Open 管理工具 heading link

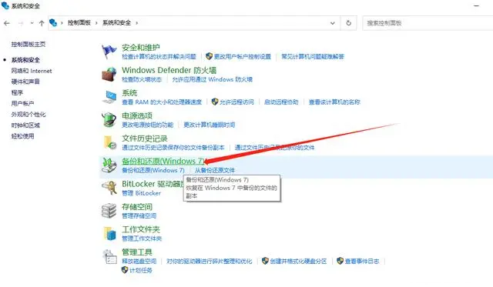(x=137, y=252)
